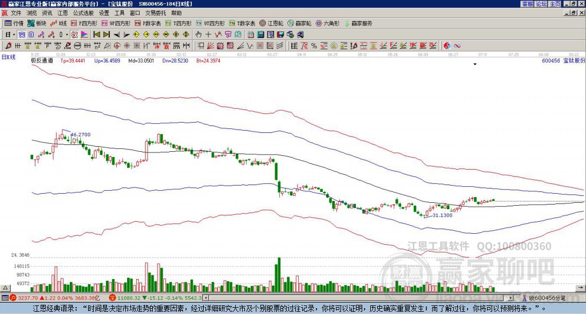Click the infinity loop icon
586x314 pixels.
[457, 46]
